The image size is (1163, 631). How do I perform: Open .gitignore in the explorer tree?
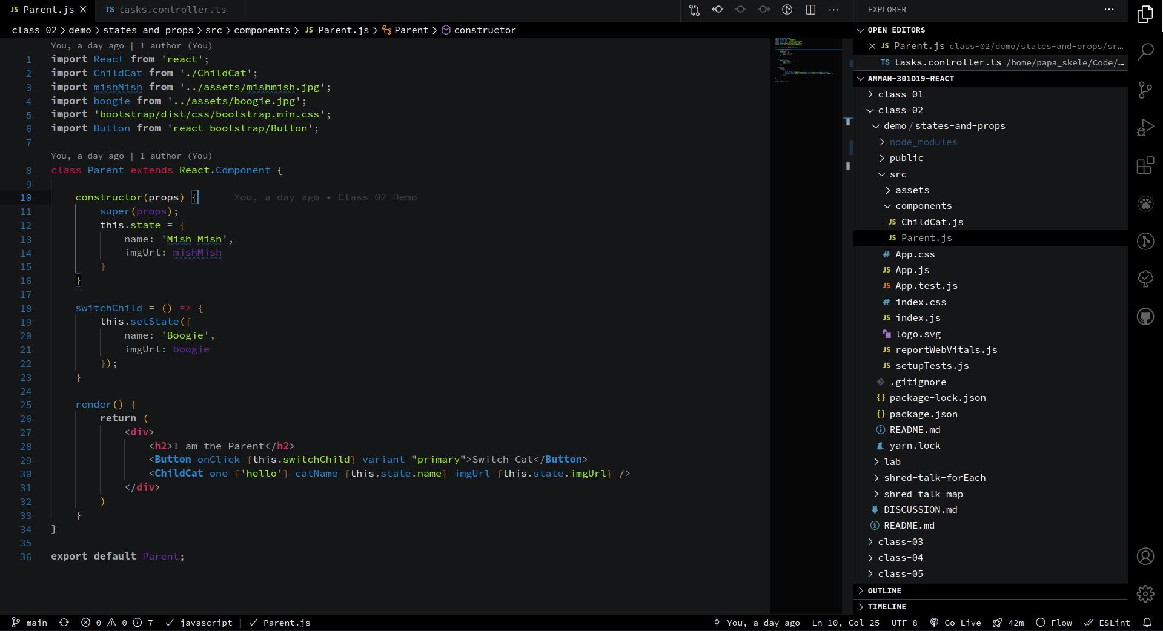pos(990,382)
